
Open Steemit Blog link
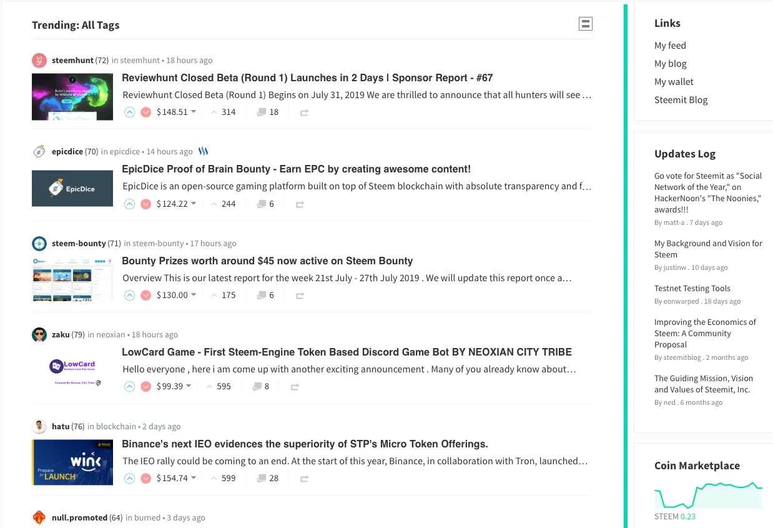coord(681,100)
